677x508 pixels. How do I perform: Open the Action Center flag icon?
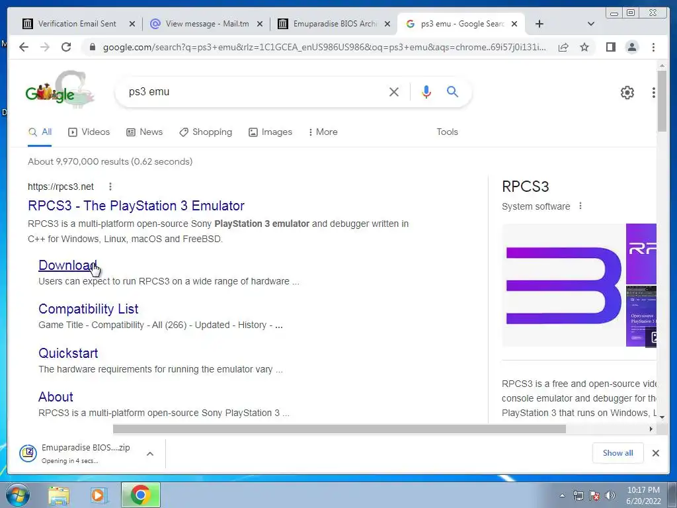point(594,495)
